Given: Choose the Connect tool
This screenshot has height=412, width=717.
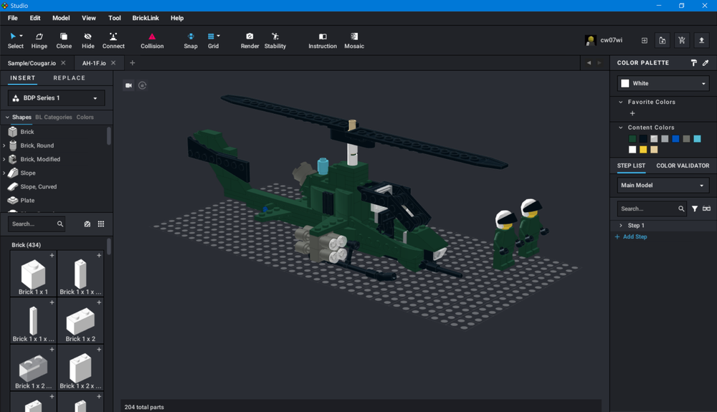Looking at the screenshot, I should 113,40.
